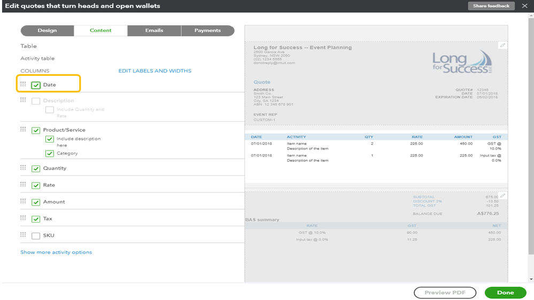Click the scrollbar down arrow

pos(531,280)
